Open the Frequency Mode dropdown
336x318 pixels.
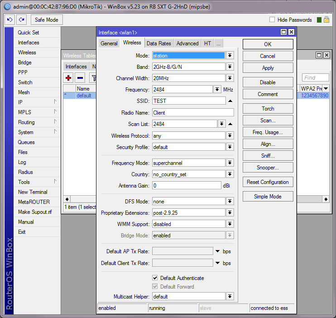point(230,163)
